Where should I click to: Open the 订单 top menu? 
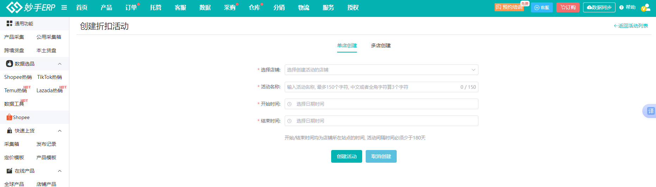pos(131,7)
